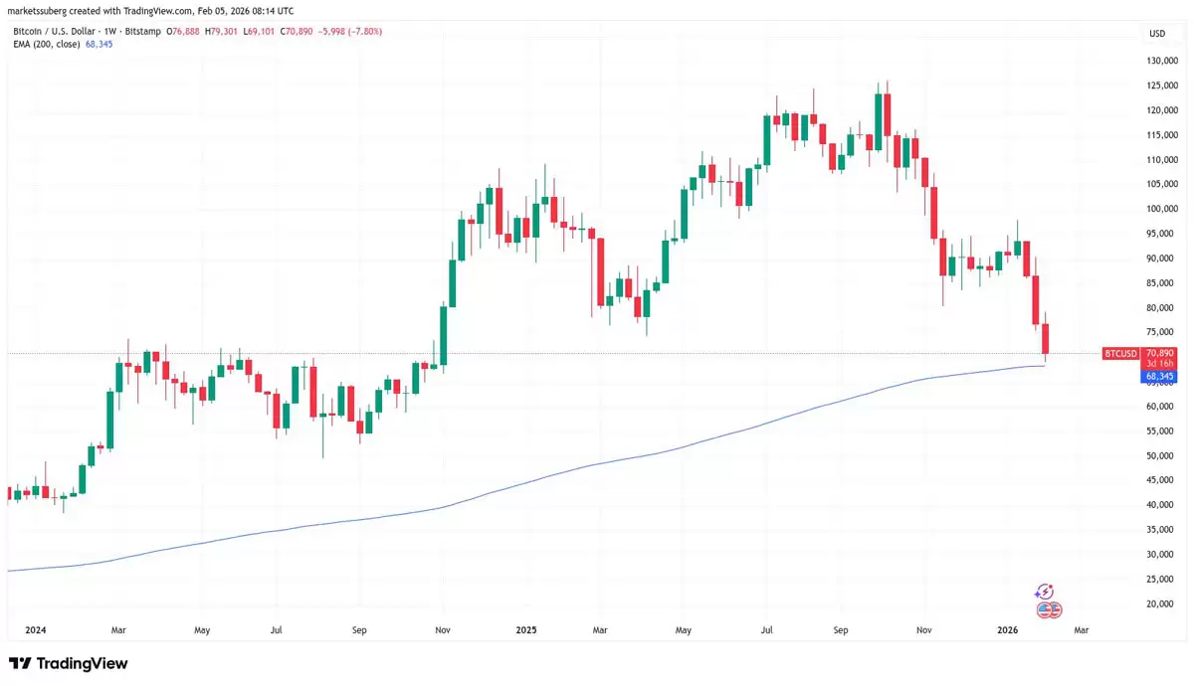Viewport: 1194px width, 686px height.
Task: Select the US flag economic event marker
Action: pos(1041,608)
